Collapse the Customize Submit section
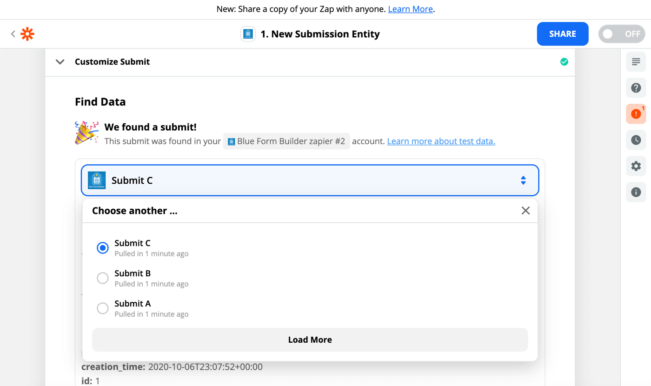 click(x=60, y=61)
